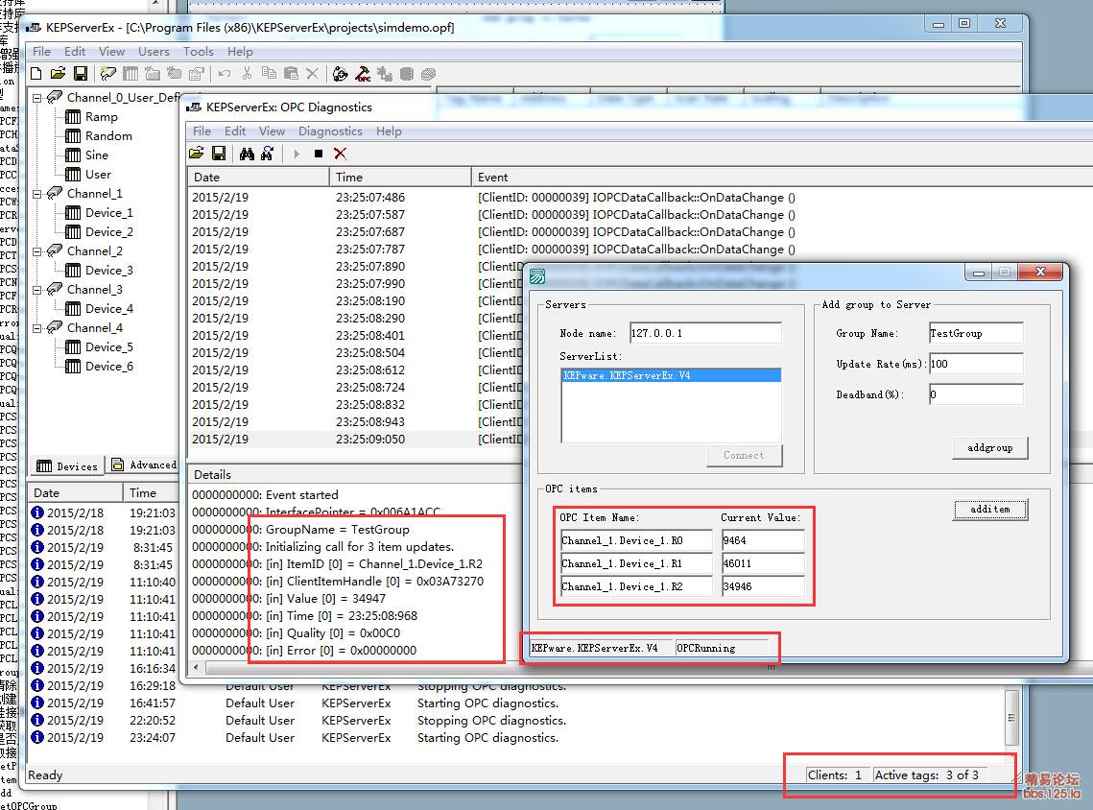This screenshot has height=810, width=1093.
Task: Collapse the Channel_0_User_Defined tree node
Action: point(37,98)
